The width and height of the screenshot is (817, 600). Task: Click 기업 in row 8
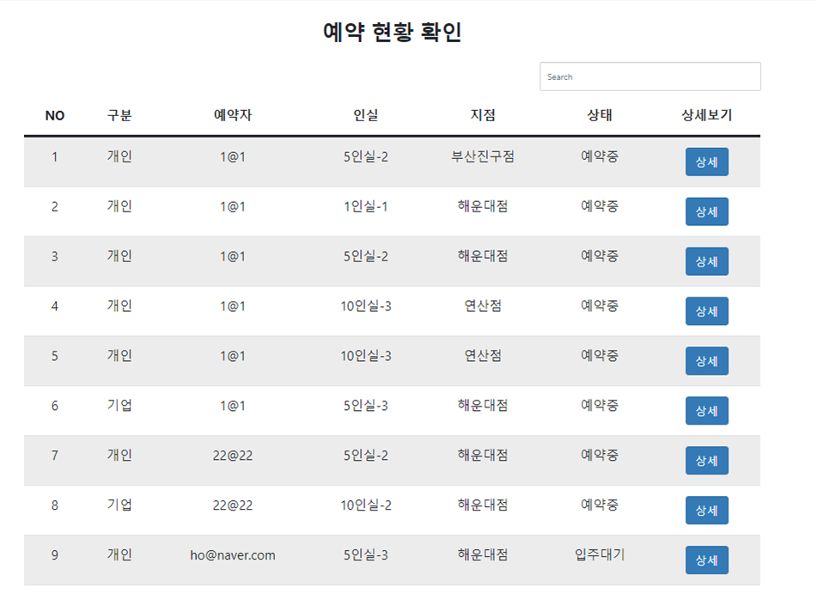tap(119, 505)
